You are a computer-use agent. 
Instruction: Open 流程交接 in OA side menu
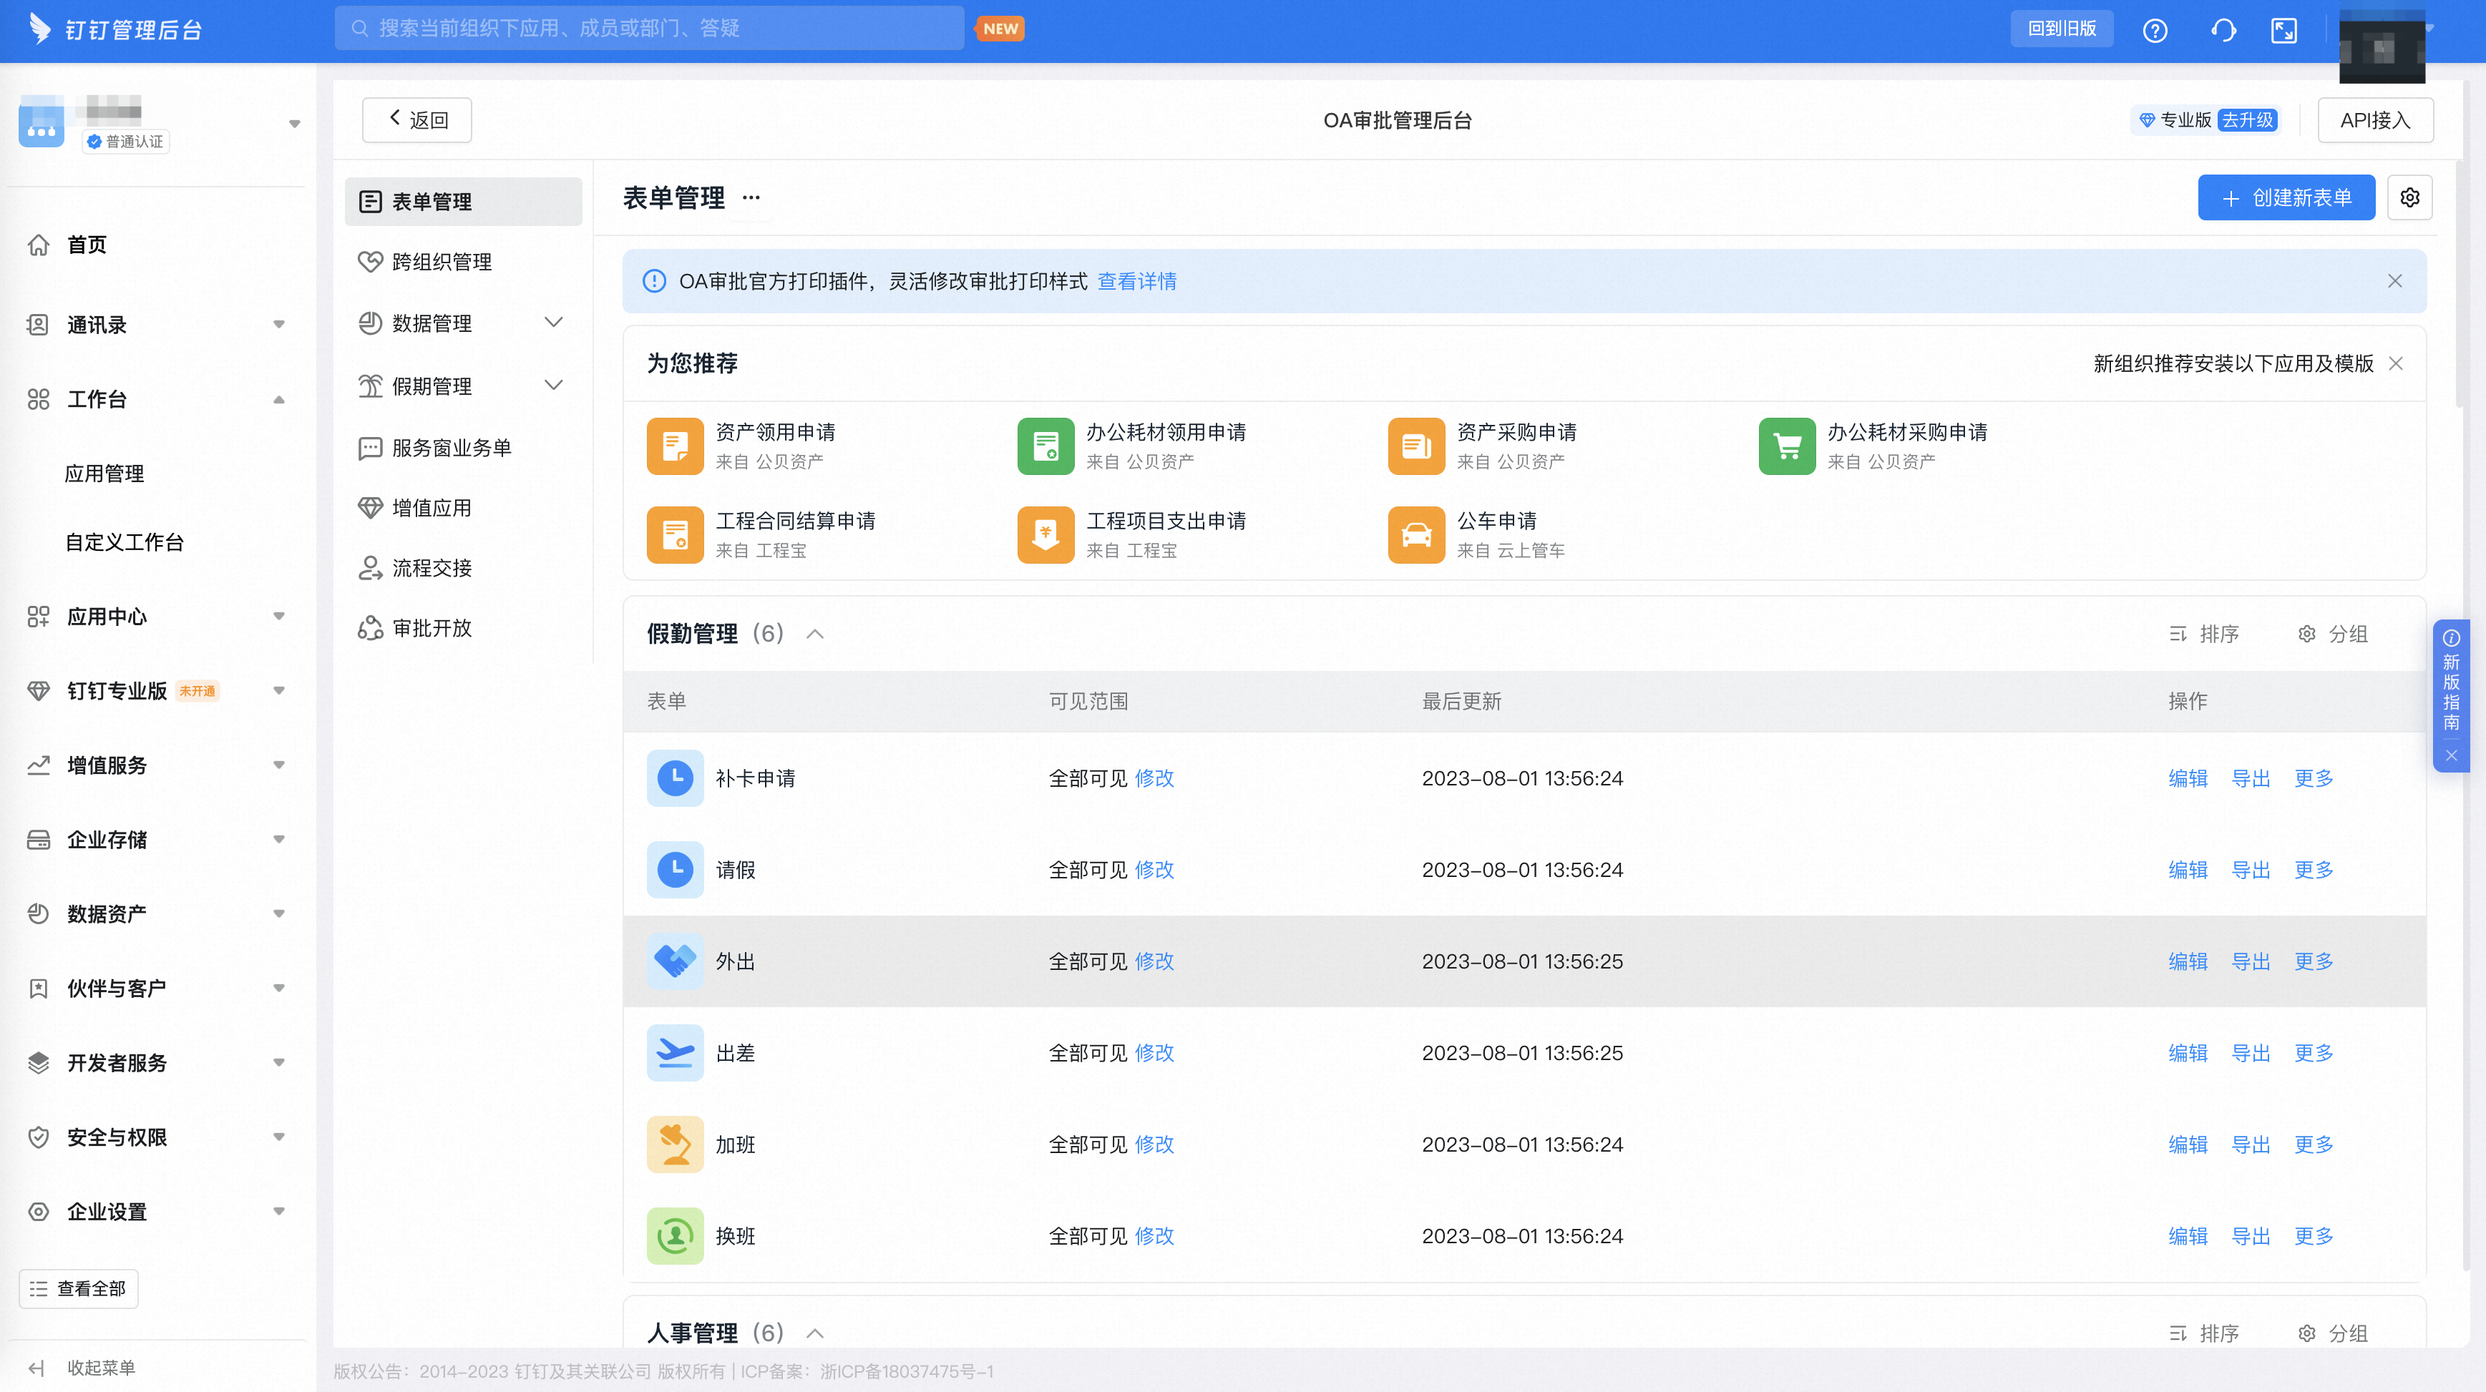point(432,568)
